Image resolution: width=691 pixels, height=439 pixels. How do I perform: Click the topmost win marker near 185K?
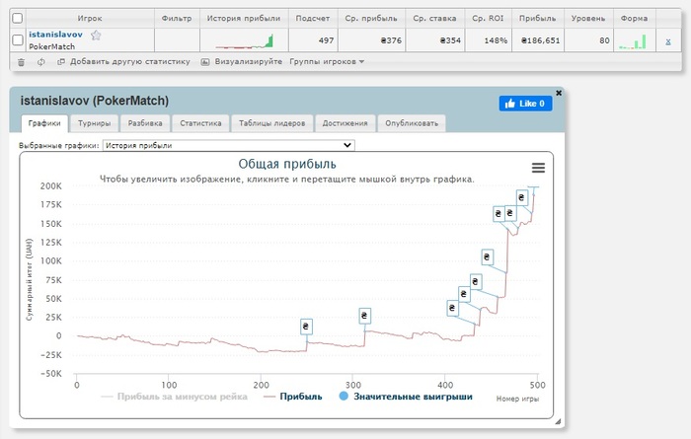point(522,198)
